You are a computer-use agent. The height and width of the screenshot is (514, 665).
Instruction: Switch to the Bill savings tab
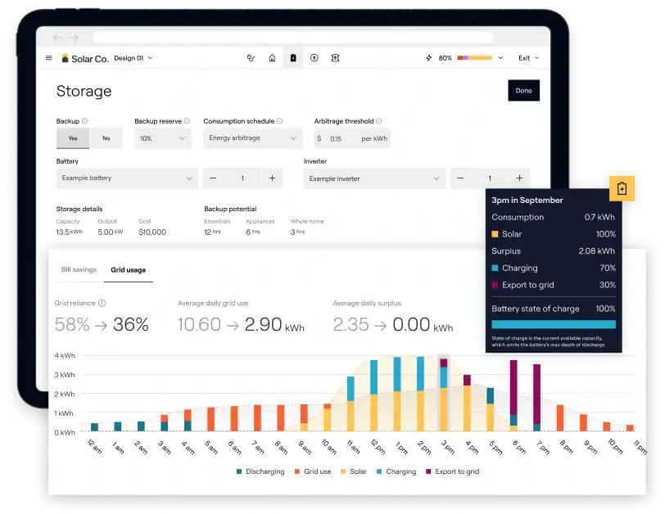(79, 269)
